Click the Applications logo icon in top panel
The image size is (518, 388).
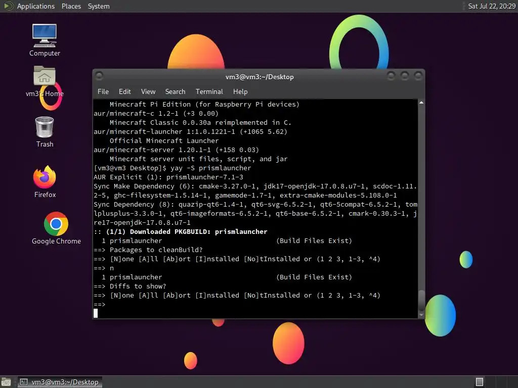[x=8, y=6]
